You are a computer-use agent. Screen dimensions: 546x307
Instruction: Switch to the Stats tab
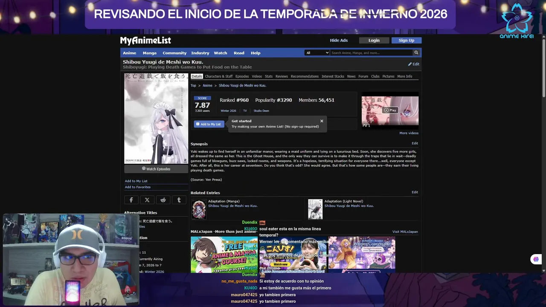(269, 76)
